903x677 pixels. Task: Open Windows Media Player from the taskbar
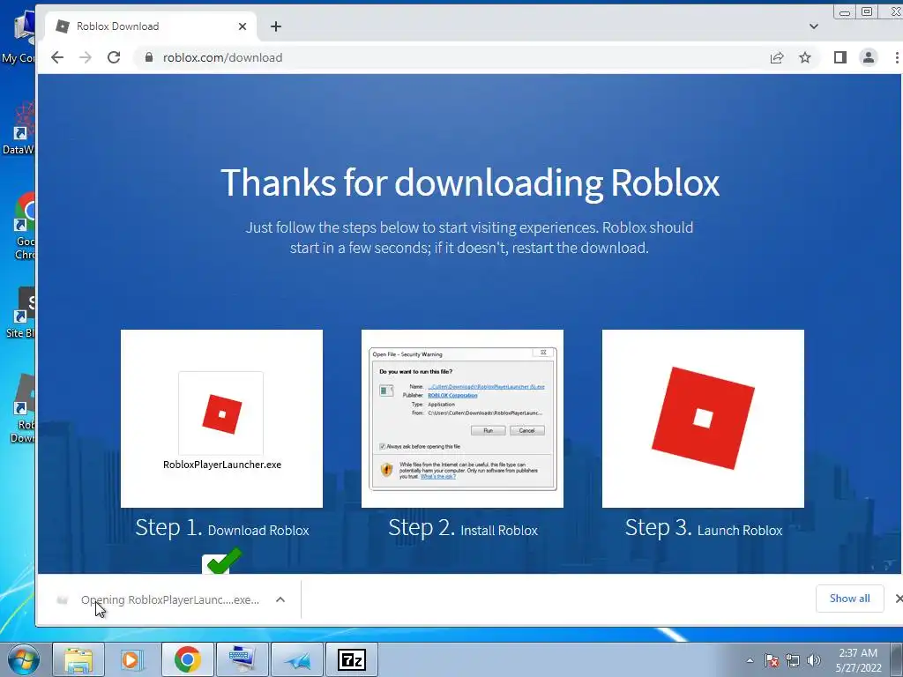click(x=132, y=659)
